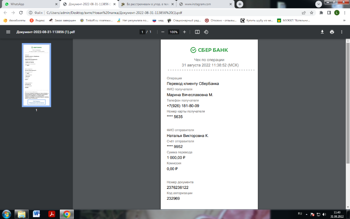Screen dimensions: 350x219
Task: Open the Авиабилеты bookmark
Action: pyautogui.click(x=14, y=21)
